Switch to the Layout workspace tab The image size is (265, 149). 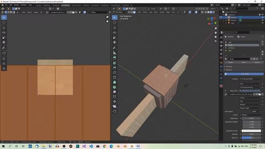[x=39, y=5]
